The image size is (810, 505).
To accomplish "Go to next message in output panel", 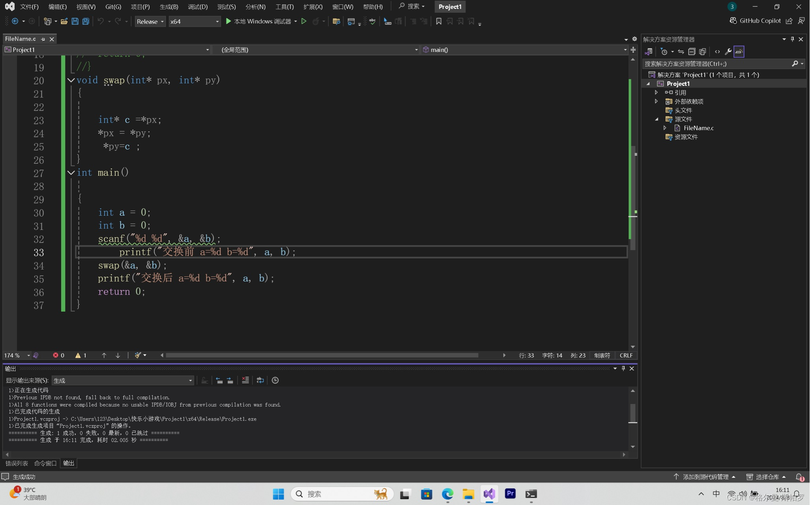I will (x=230, y=380).
